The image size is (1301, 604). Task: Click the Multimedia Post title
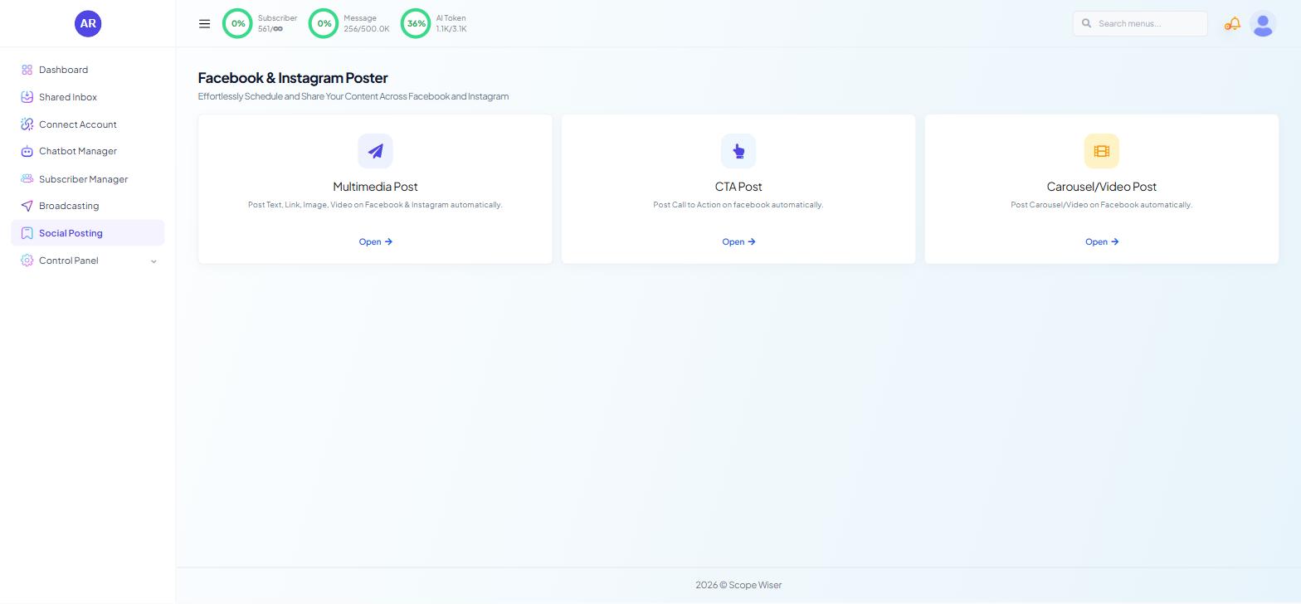point(375,187)
